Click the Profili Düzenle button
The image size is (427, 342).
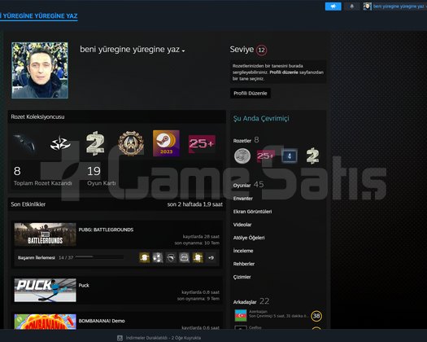(251, 94)
